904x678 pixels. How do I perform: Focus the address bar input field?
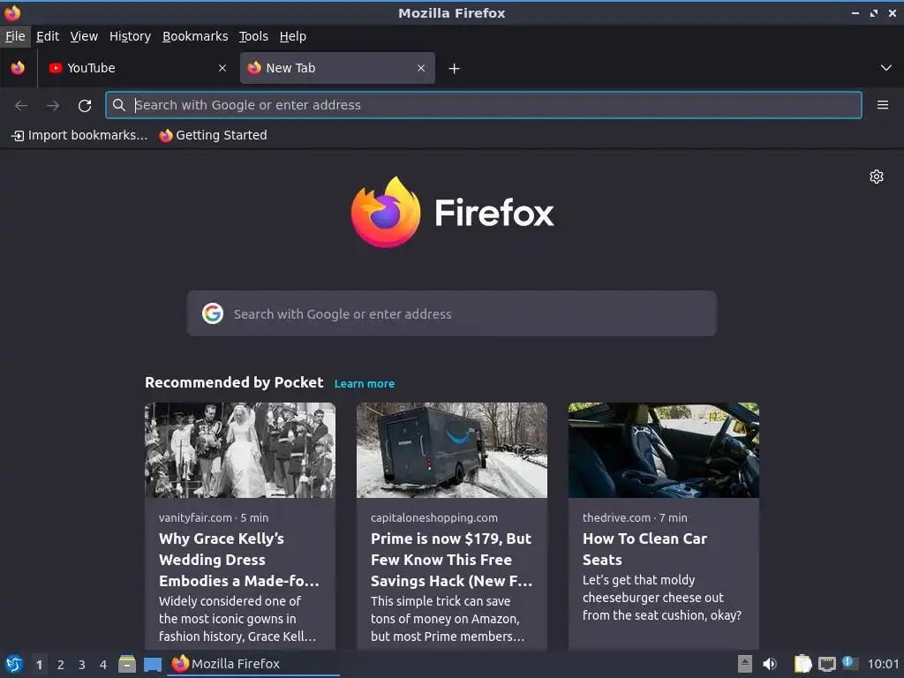[x=484, y=105]
